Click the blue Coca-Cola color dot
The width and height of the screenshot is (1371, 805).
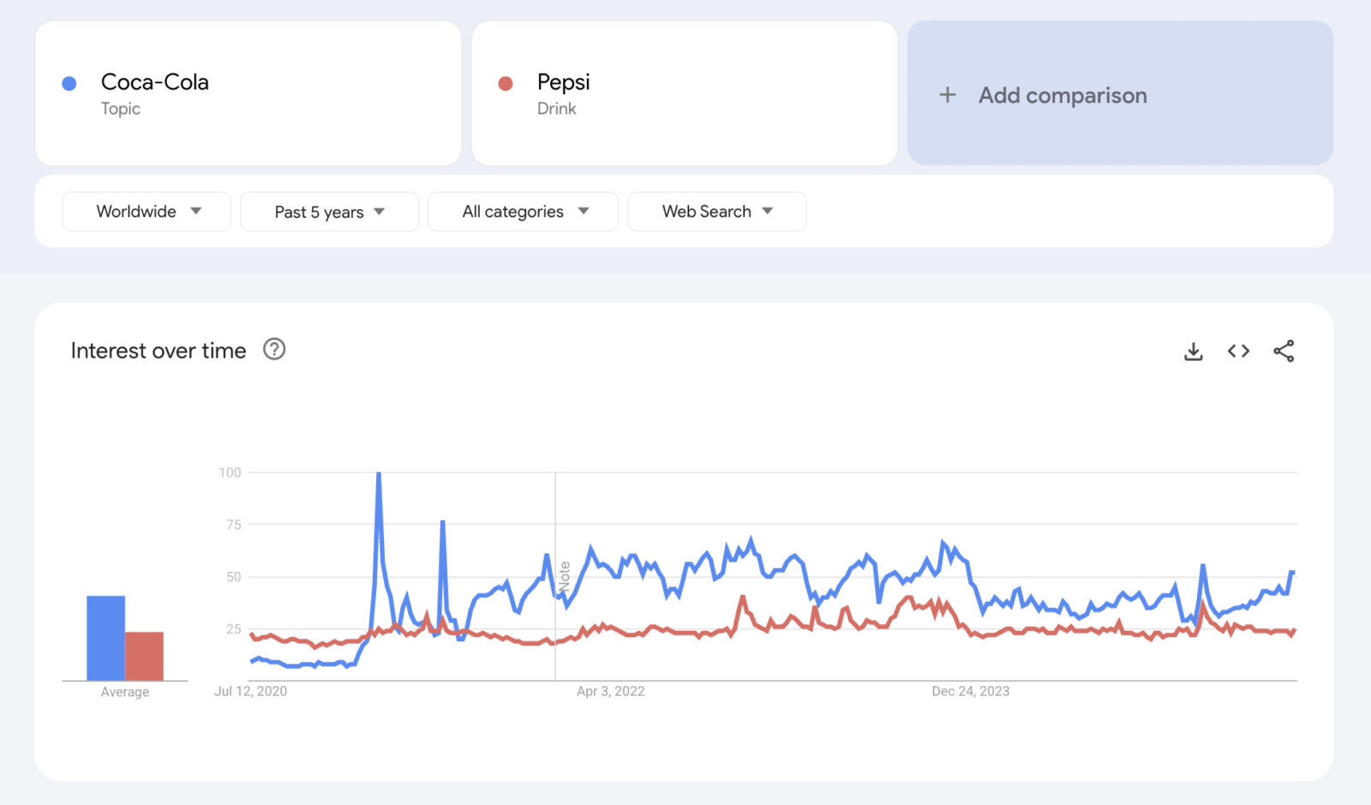[69, 83]
